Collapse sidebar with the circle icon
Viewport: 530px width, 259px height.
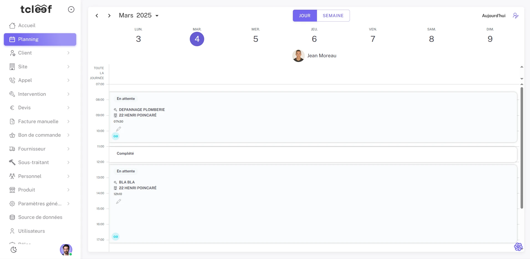pyautogui.click(x=71, y=9)
